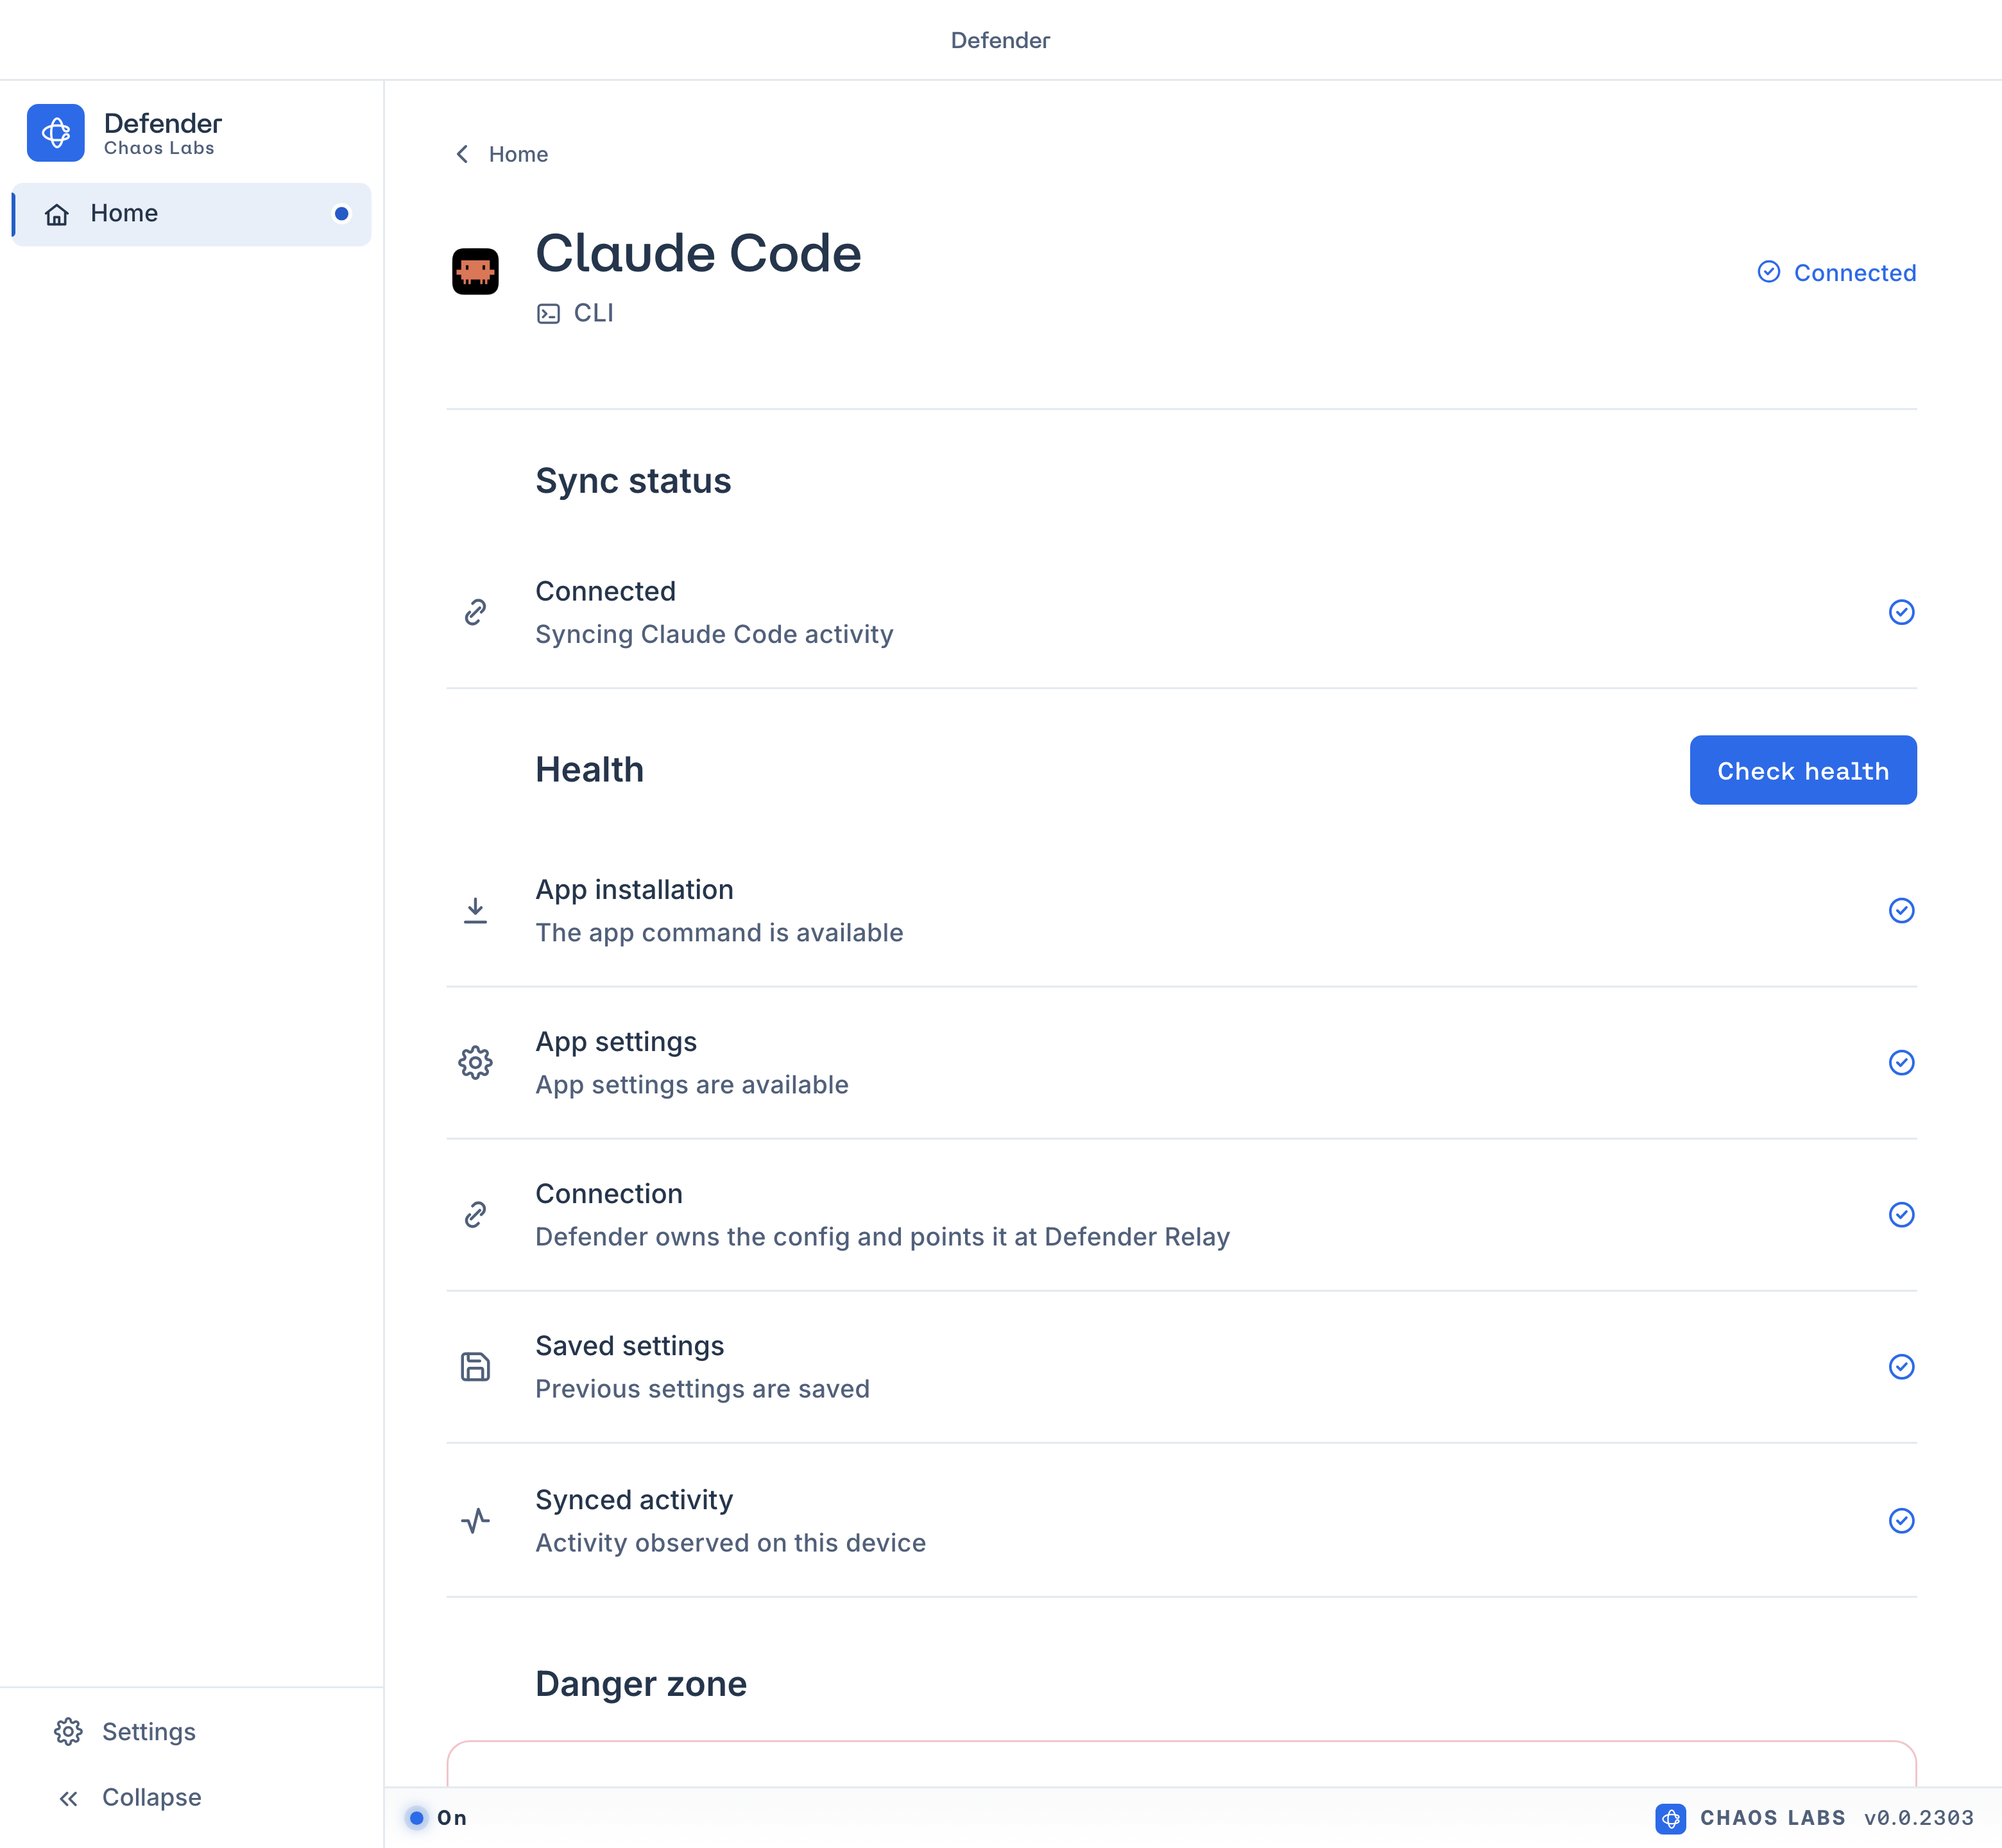Open Settings from the sidebar bottom
This screenshot has width=2002, height=1848.
point(191,1732)
